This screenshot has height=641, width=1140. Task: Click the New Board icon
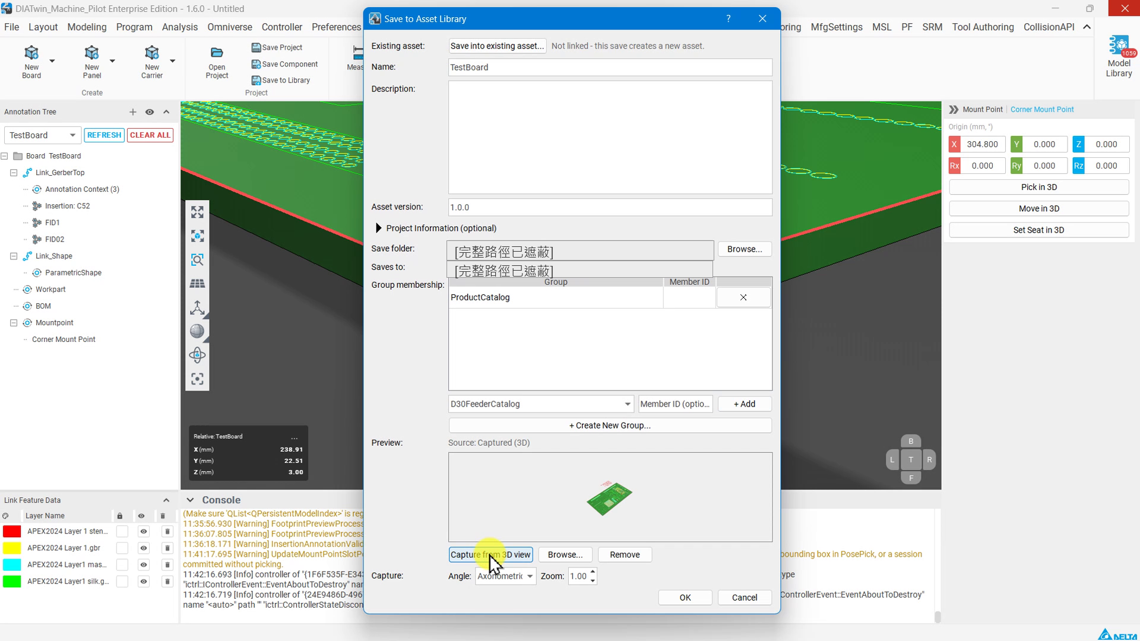(x=31, y=53)
